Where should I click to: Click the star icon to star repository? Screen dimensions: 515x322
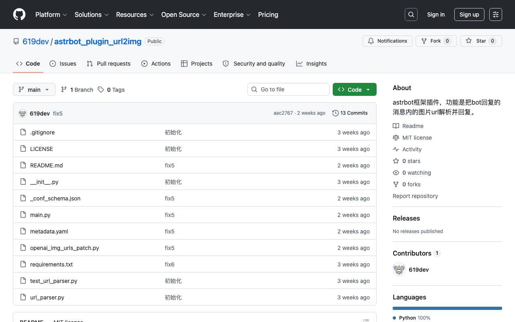[469, 41]
